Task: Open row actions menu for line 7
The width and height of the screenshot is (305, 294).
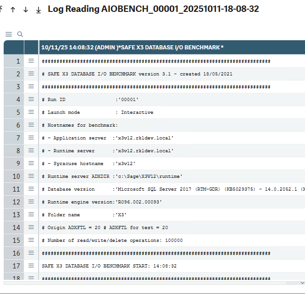Action: coord(31,138)
